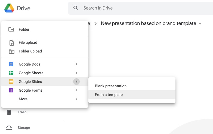
Task: Click the blue Google Docs icon
Action: 11,64
